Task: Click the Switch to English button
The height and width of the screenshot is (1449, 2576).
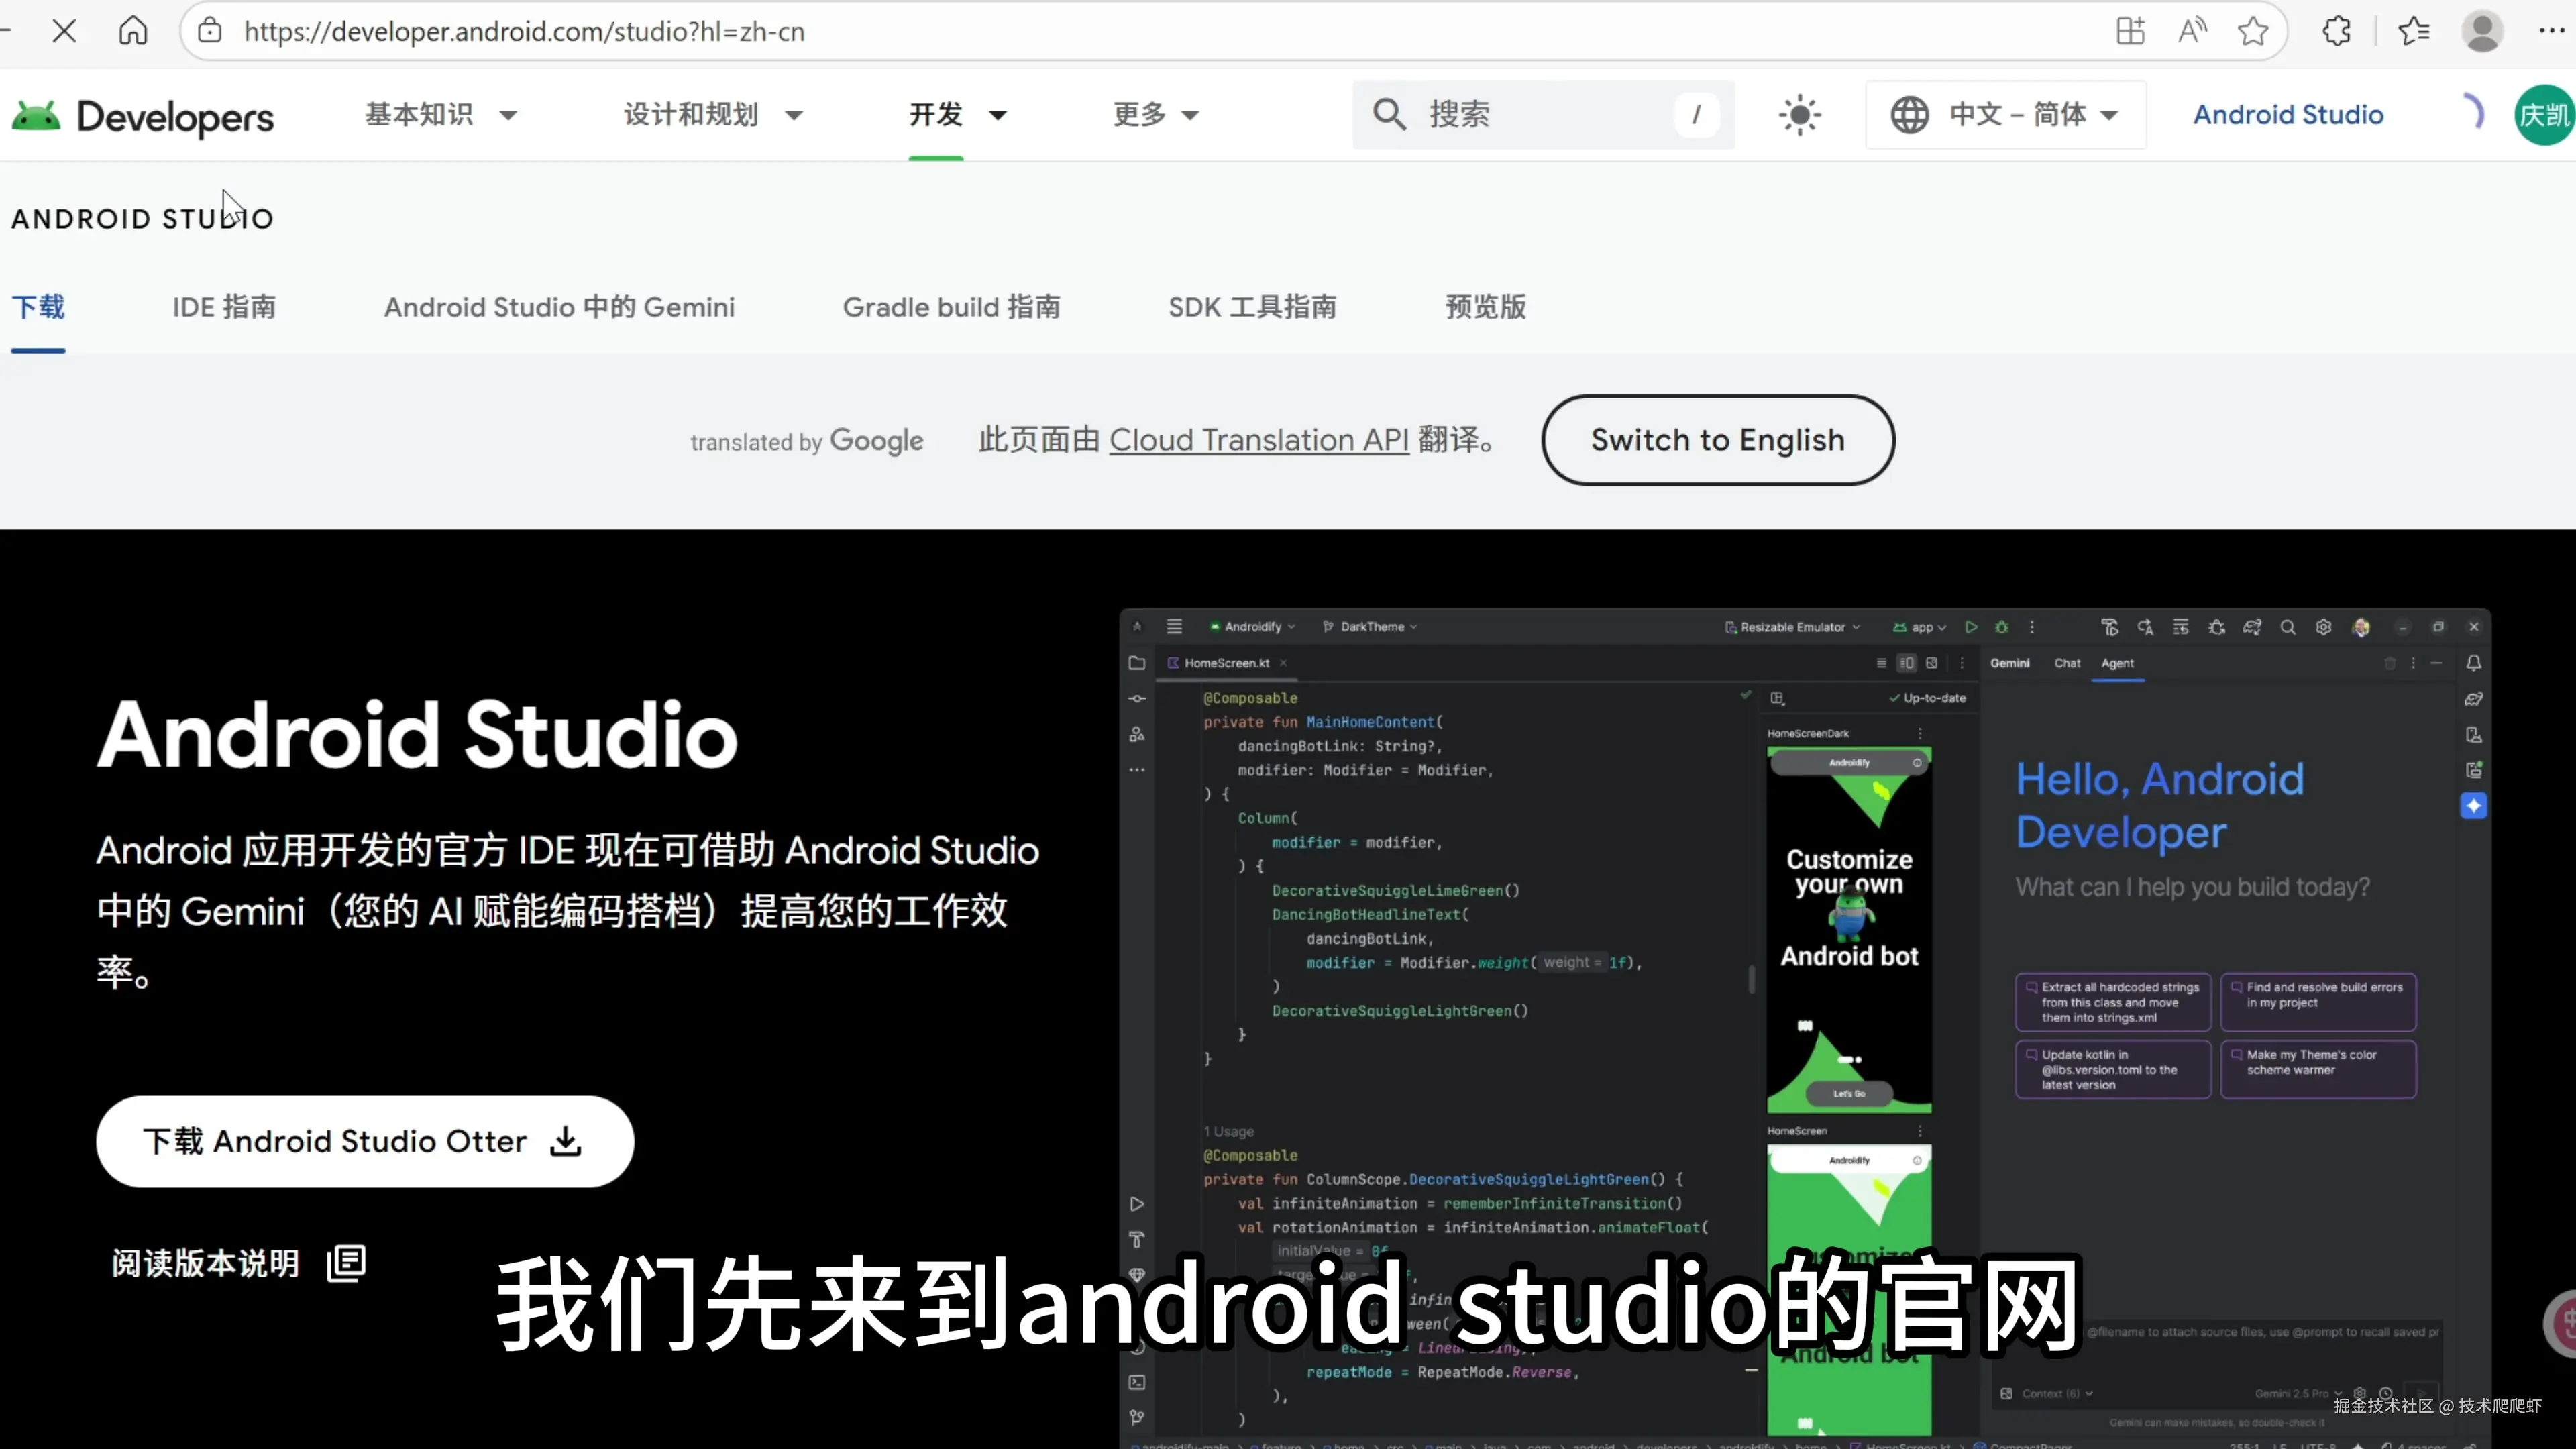Action: (1717, 440)
